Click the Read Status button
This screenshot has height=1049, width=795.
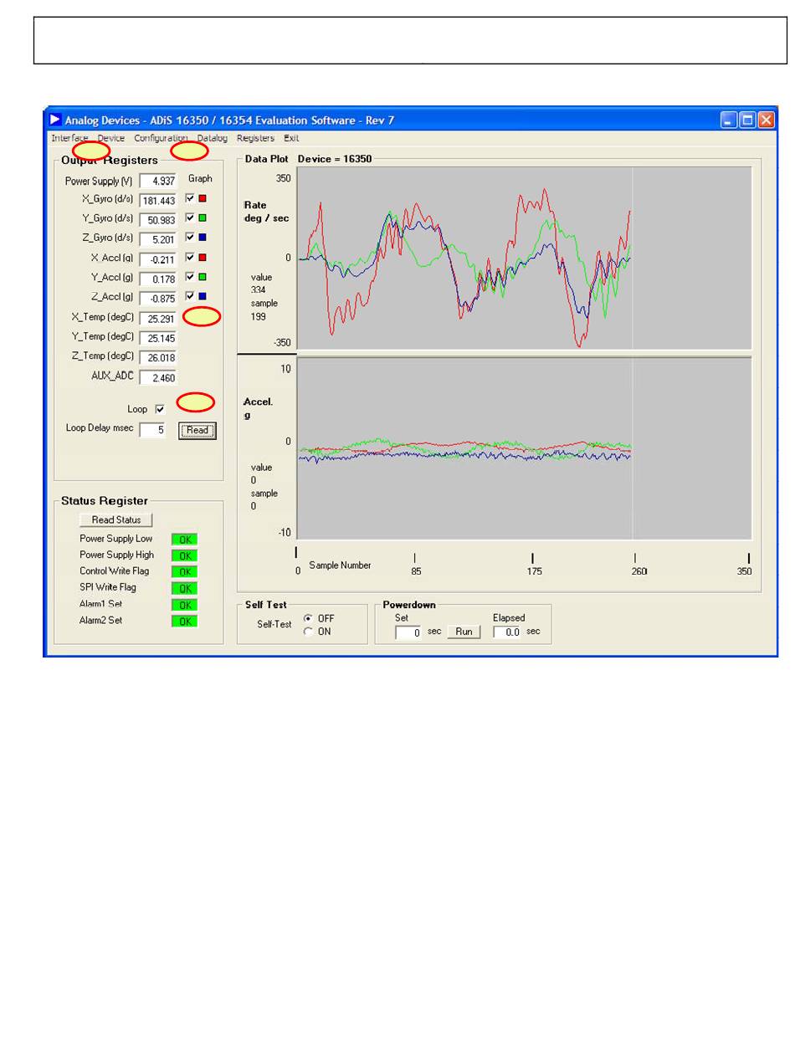click(116, 519)
